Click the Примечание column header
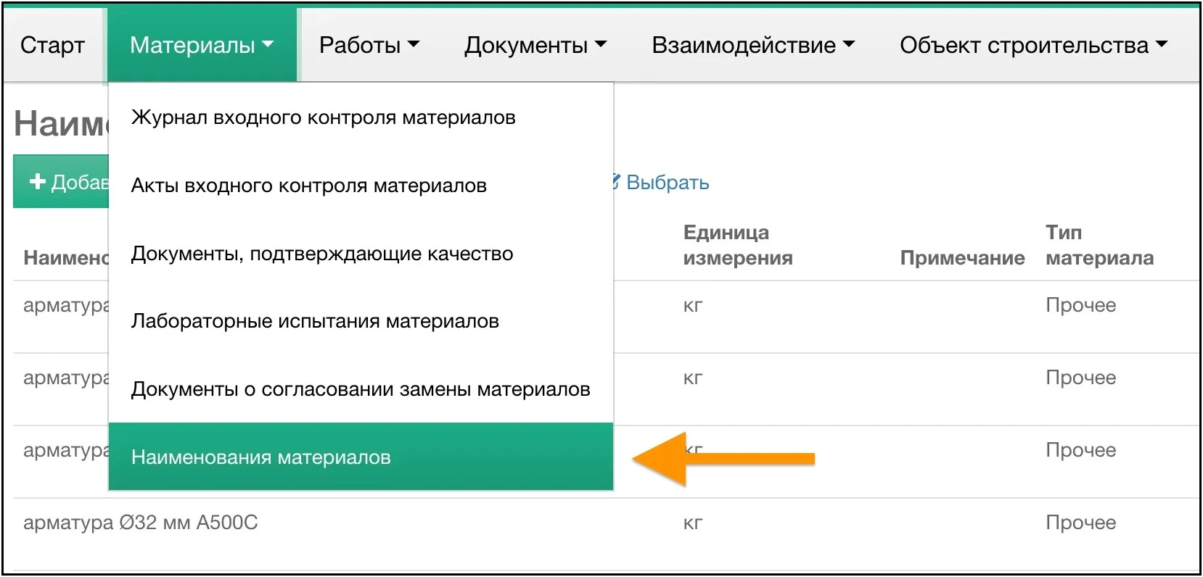Screen dimensions: 1203x577 963,257
